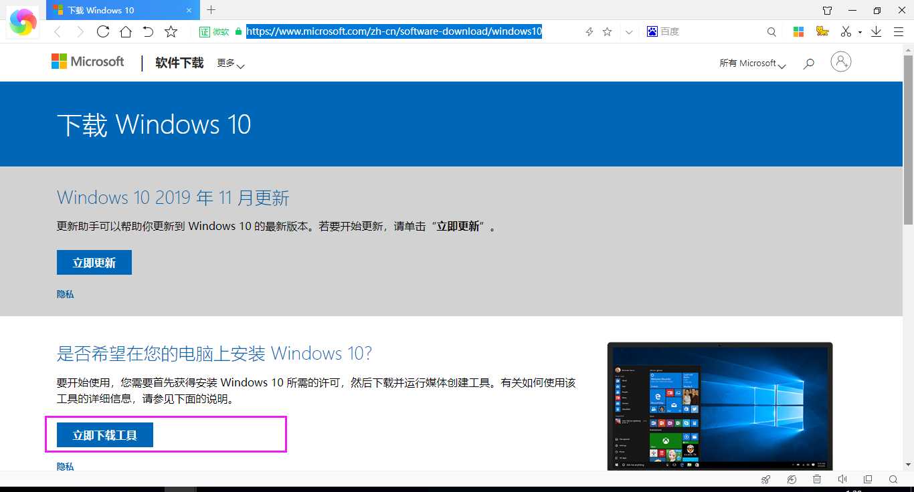This screenshot has width=914, height=492.
Task: Click Windows 10 2019 年 11 月更新 heading
Action: (173, 198)
